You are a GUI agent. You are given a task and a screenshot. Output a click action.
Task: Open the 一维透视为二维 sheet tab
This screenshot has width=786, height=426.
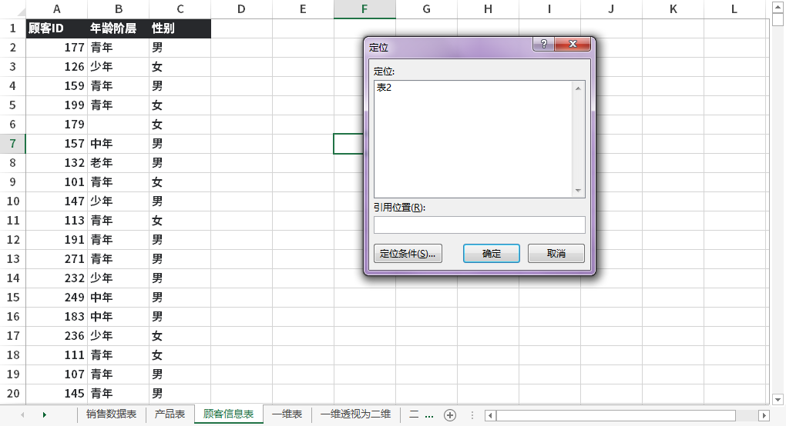356,414
